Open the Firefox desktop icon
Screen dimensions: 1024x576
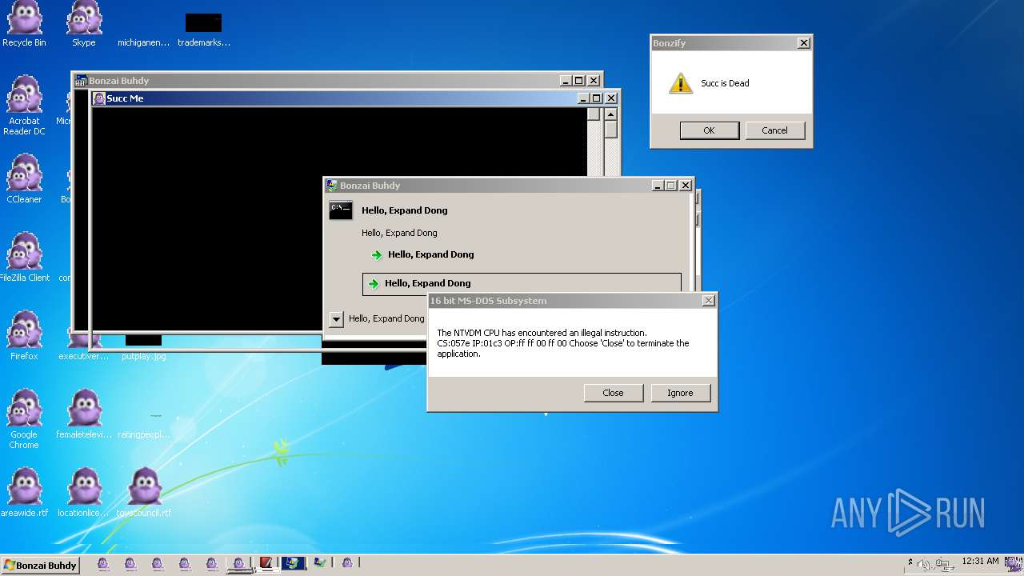tap(24, 335)
